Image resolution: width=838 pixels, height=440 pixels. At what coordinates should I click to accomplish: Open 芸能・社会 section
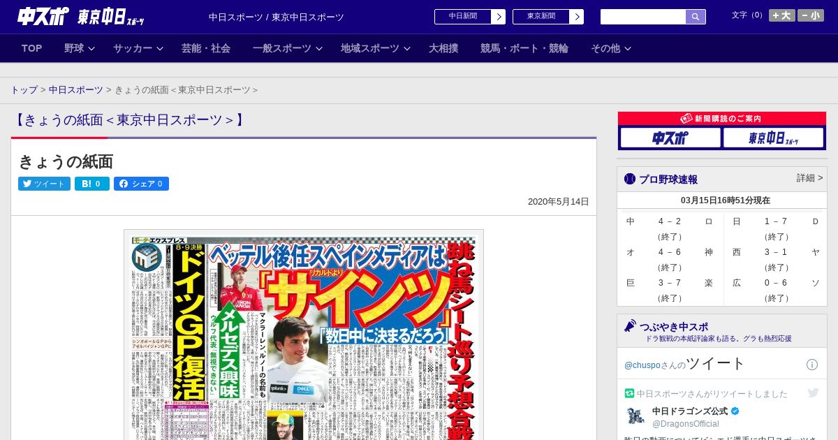click(206, 48)
